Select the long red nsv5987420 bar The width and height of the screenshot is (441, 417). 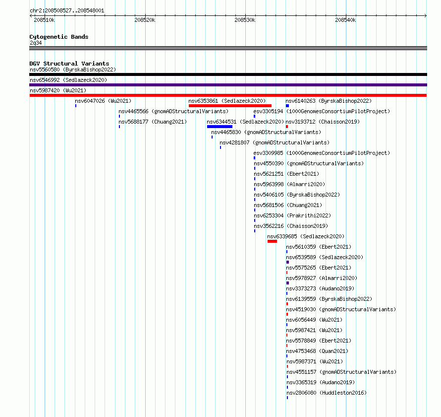tap(228, 95)
